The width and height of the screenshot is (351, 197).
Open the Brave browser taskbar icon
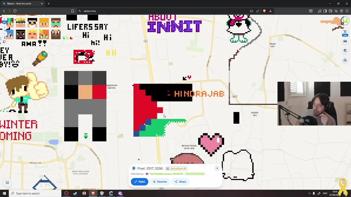pyautogui.click(x=93, y=193)
